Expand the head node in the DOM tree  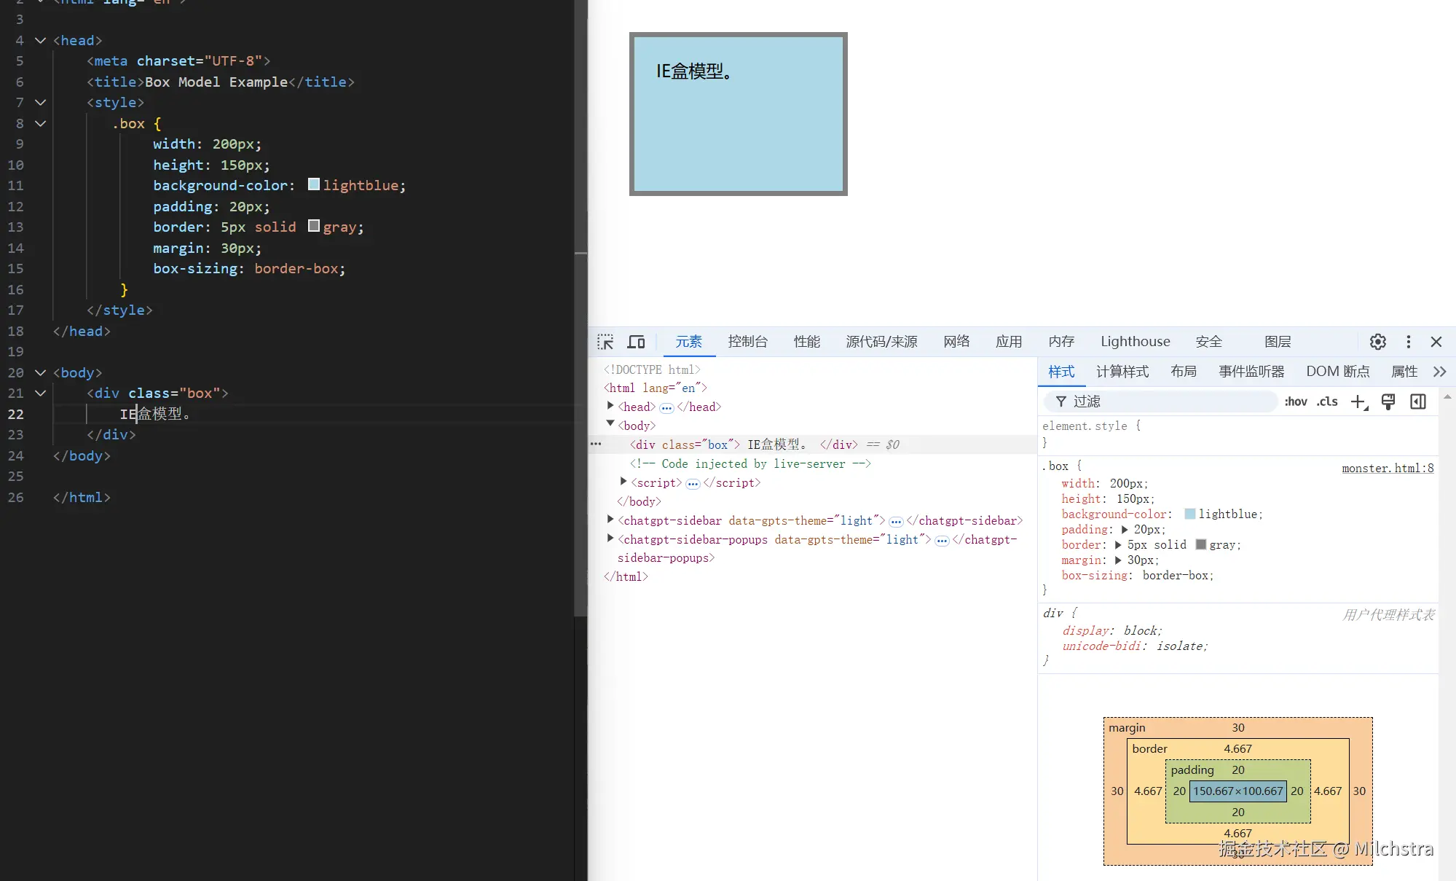[x=610, y=407]
